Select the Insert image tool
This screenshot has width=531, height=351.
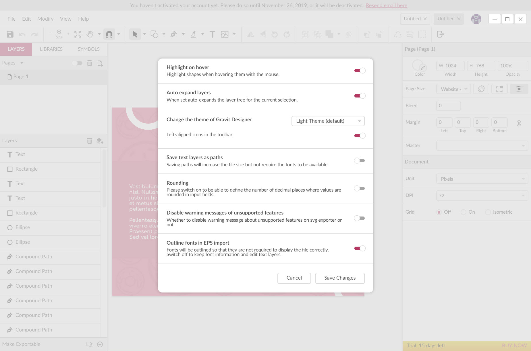225,34
